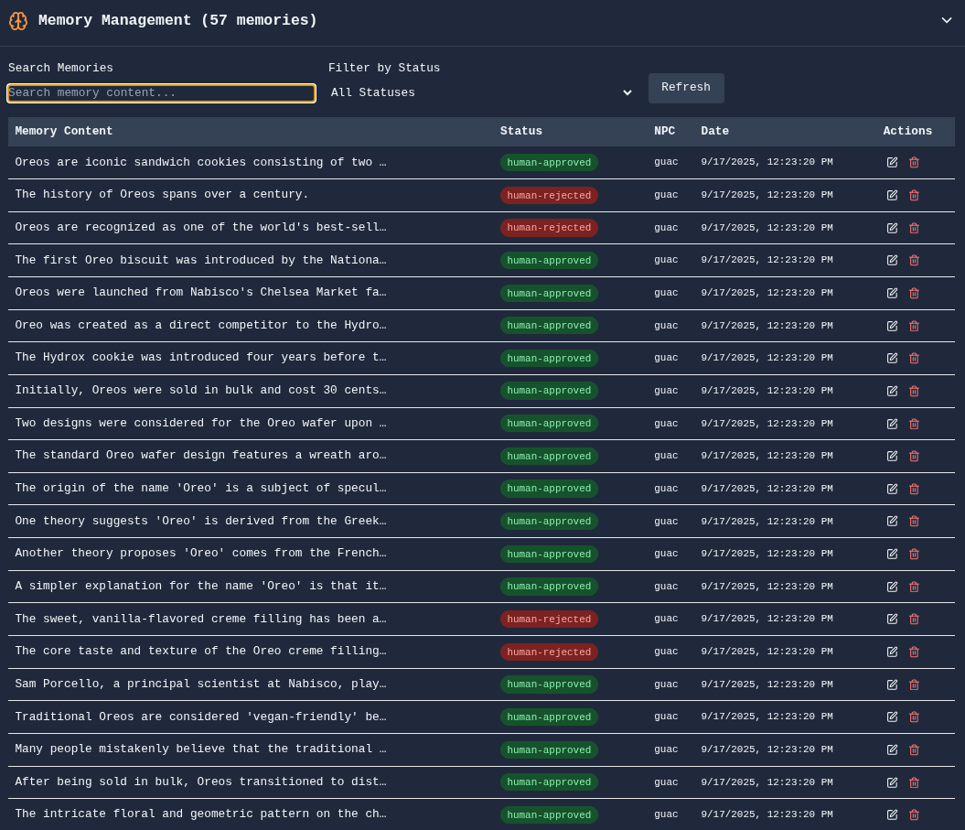Edit 'Many people mistakenly believe' memory
Viewport: 965px width, 830px height.
[893, 750]
